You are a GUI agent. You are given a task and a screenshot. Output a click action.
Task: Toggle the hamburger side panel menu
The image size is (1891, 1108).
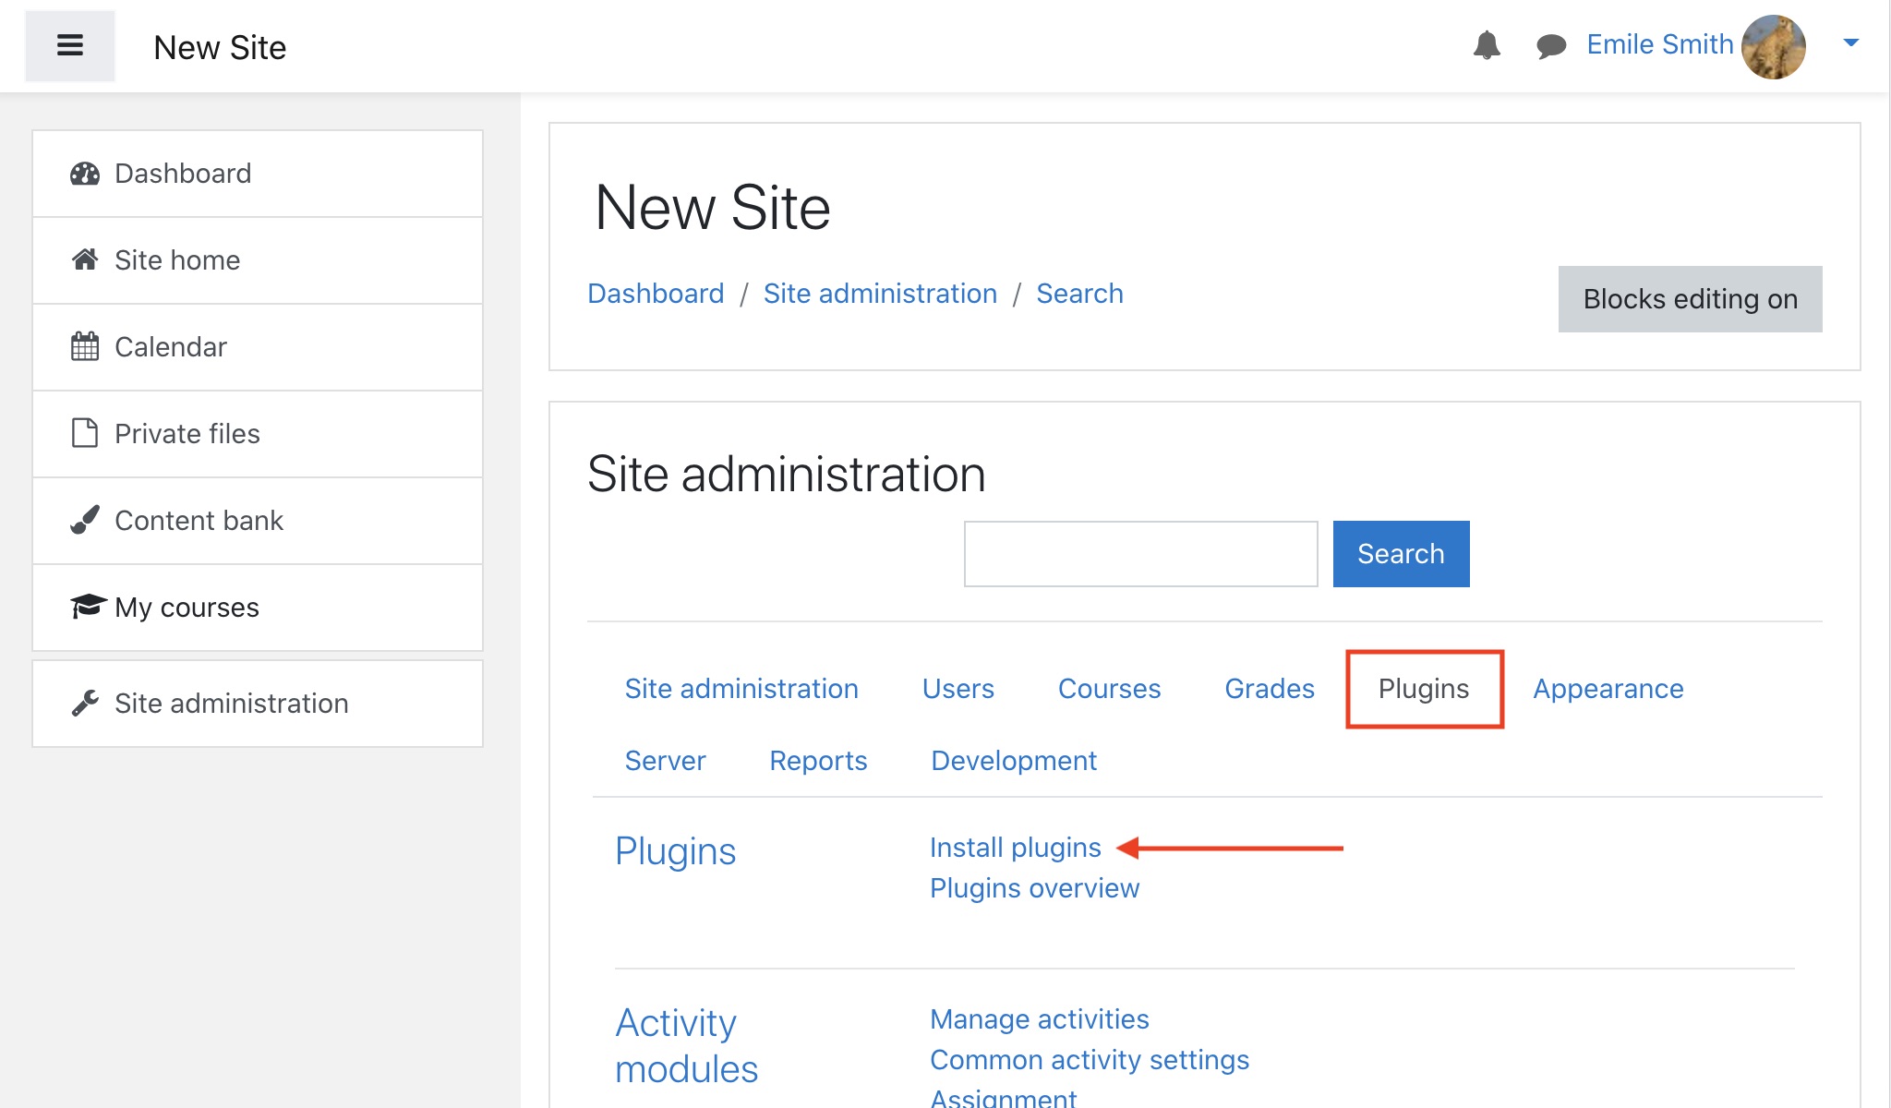point(70,45)
